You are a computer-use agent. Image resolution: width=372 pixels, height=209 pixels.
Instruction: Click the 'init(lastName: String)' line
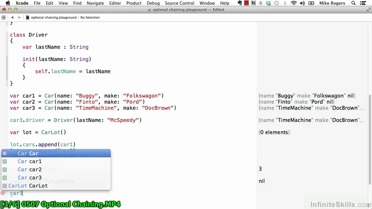pyautogui.click(x=57, y=59)
